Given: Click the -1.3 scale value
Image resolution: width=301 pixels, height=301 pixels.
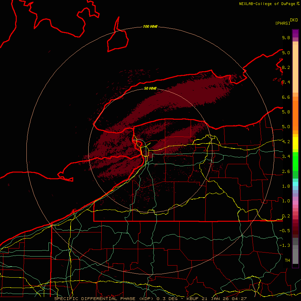Looking at the screenshot, I should (285, 245).
